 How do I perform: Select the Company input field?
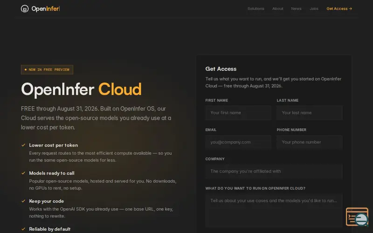click(x=274, y=171)
